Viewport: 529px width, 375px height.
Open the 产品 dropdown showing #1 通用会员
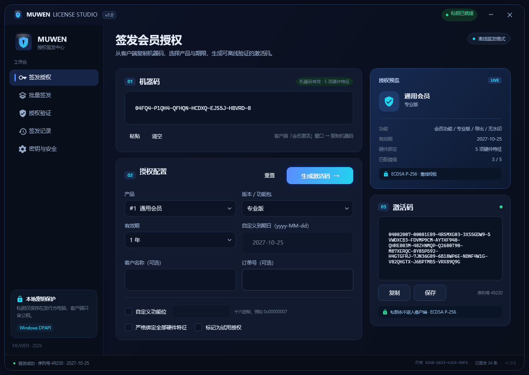tap(180, 208)
